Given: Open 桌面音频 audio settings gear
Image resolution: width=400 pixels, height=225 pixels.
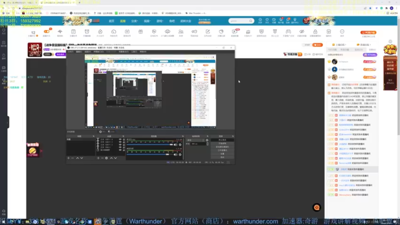Looking at the screenshot, I should 180,154.
